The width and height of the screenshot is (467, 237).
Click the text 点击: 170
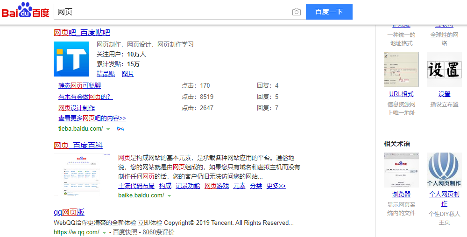tap(196, 86)
